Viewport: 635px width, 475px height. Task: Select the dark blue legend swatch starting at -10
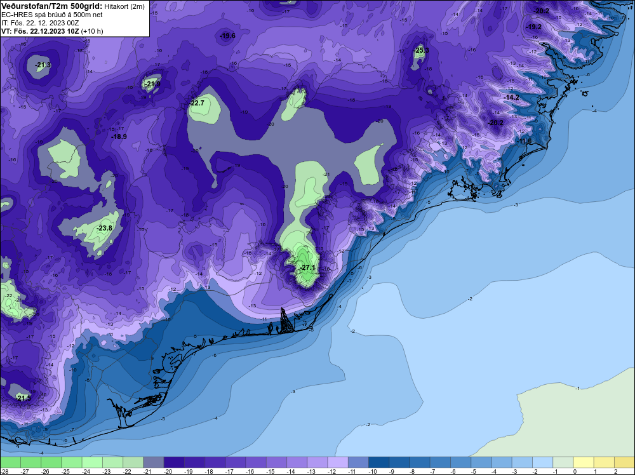point(379,462)
